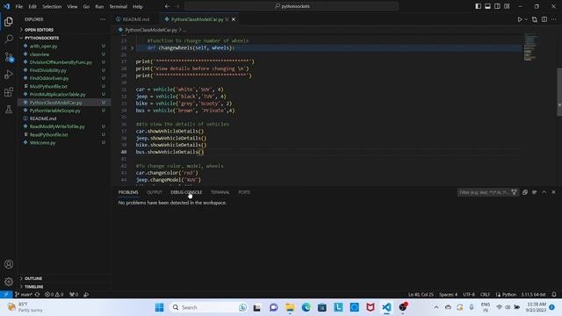Viewport: 562px width, 316px height.
Task: Click the pythonsockets command center search
Action: click(x=292, y=6)
